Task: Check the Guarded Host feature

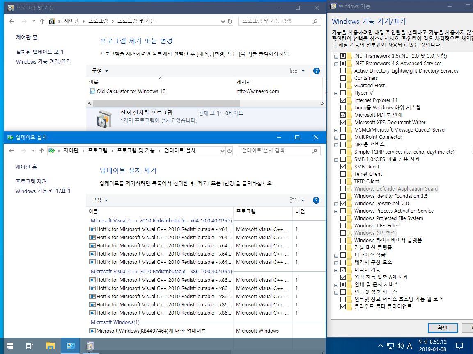Action: [x=343, y=86]
